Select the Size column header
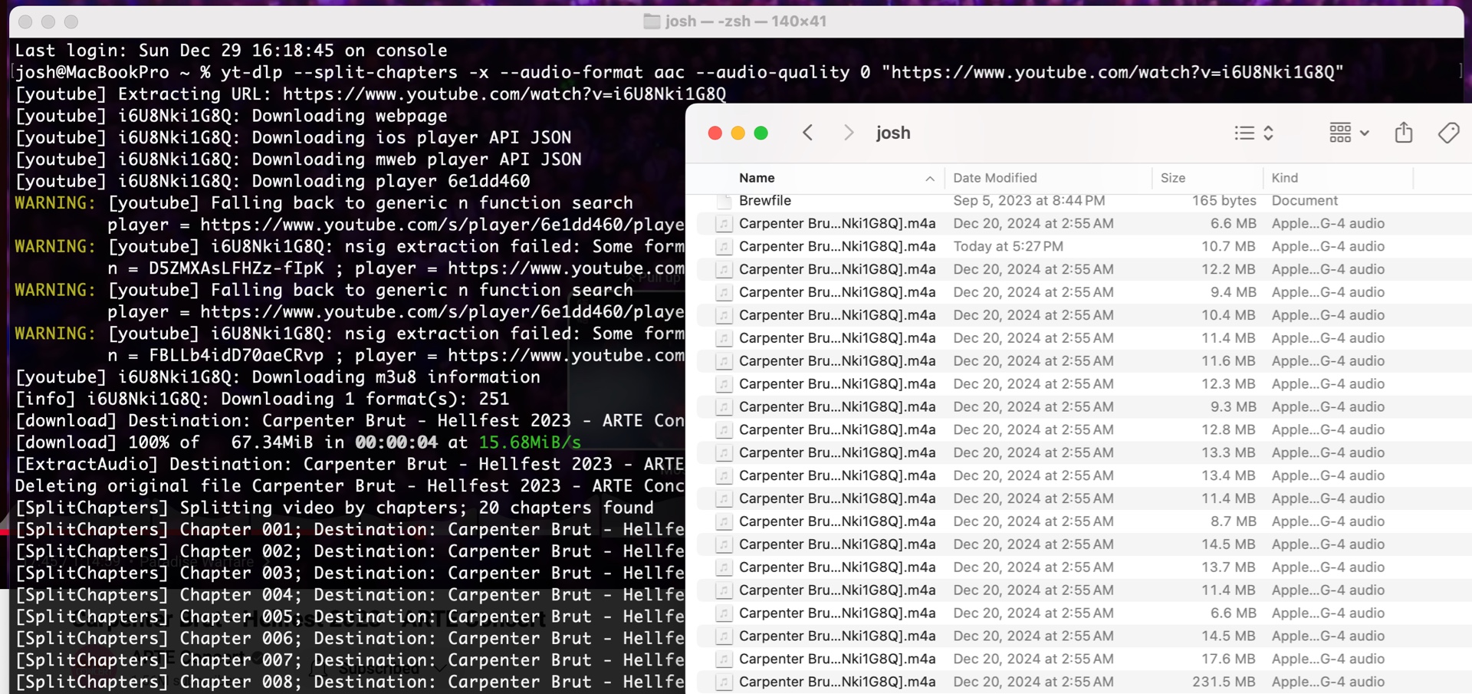 click(x=1173, y=177)
